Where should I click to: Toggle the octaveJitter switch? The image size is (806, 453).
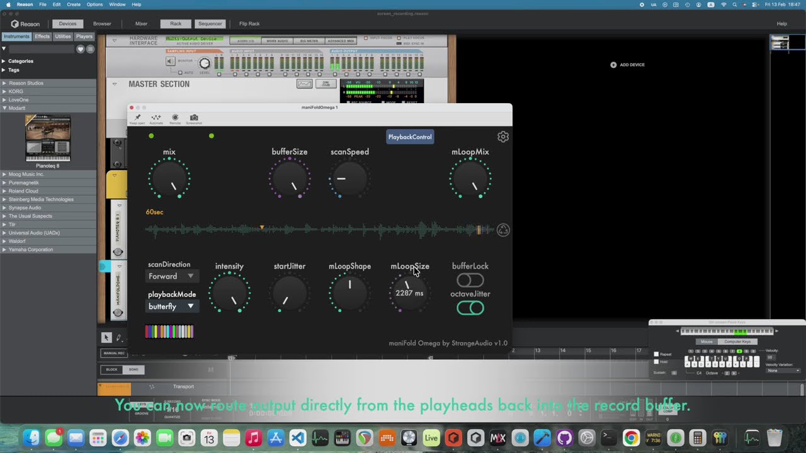pos(470,308)
